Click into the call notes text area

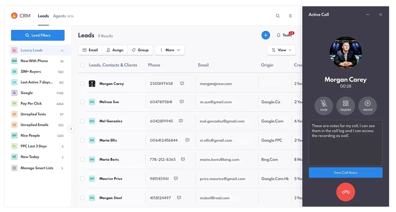pyautogui.click(x=346, y=143)
